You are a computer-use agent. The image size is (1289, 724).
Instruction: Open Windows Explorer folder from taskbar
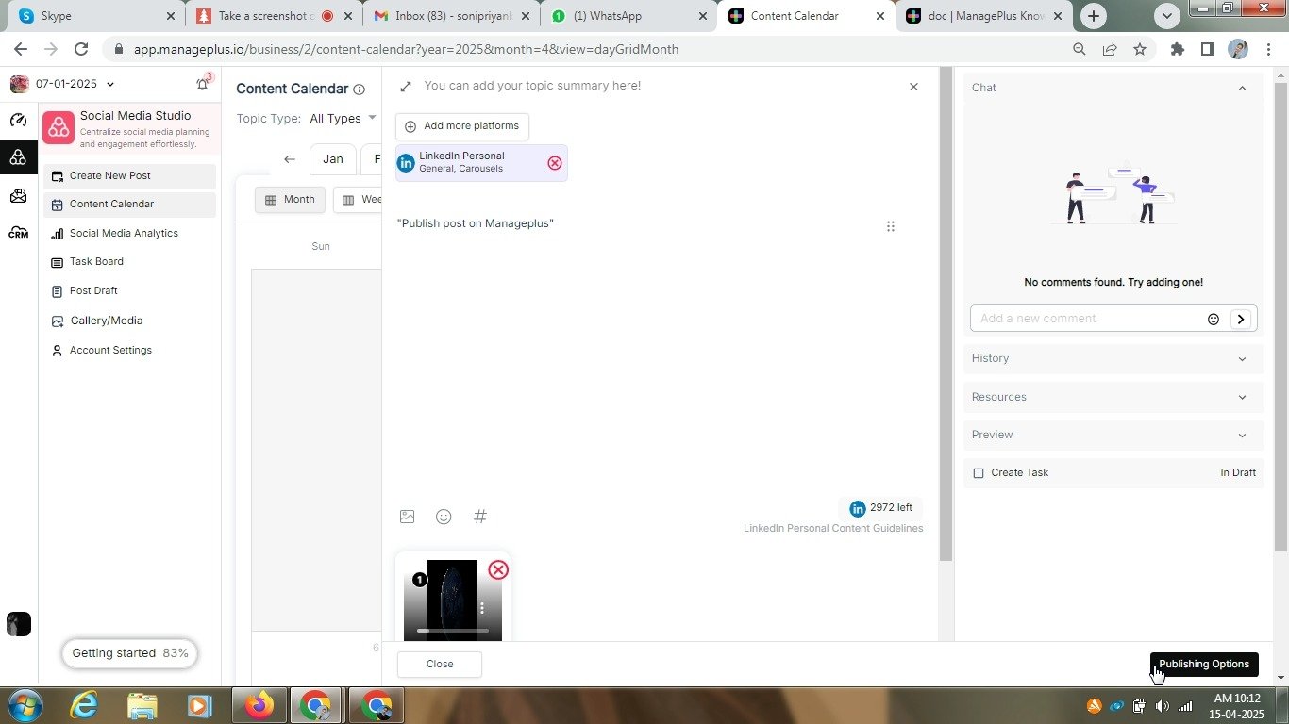[x=142, y=705]
